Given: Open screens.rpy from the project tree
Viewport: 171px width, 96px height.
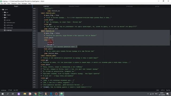Looking at the screenshot, I should click(10, 28).
